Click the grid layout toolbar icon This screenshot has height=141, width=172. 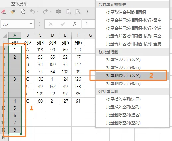point(58,11)
